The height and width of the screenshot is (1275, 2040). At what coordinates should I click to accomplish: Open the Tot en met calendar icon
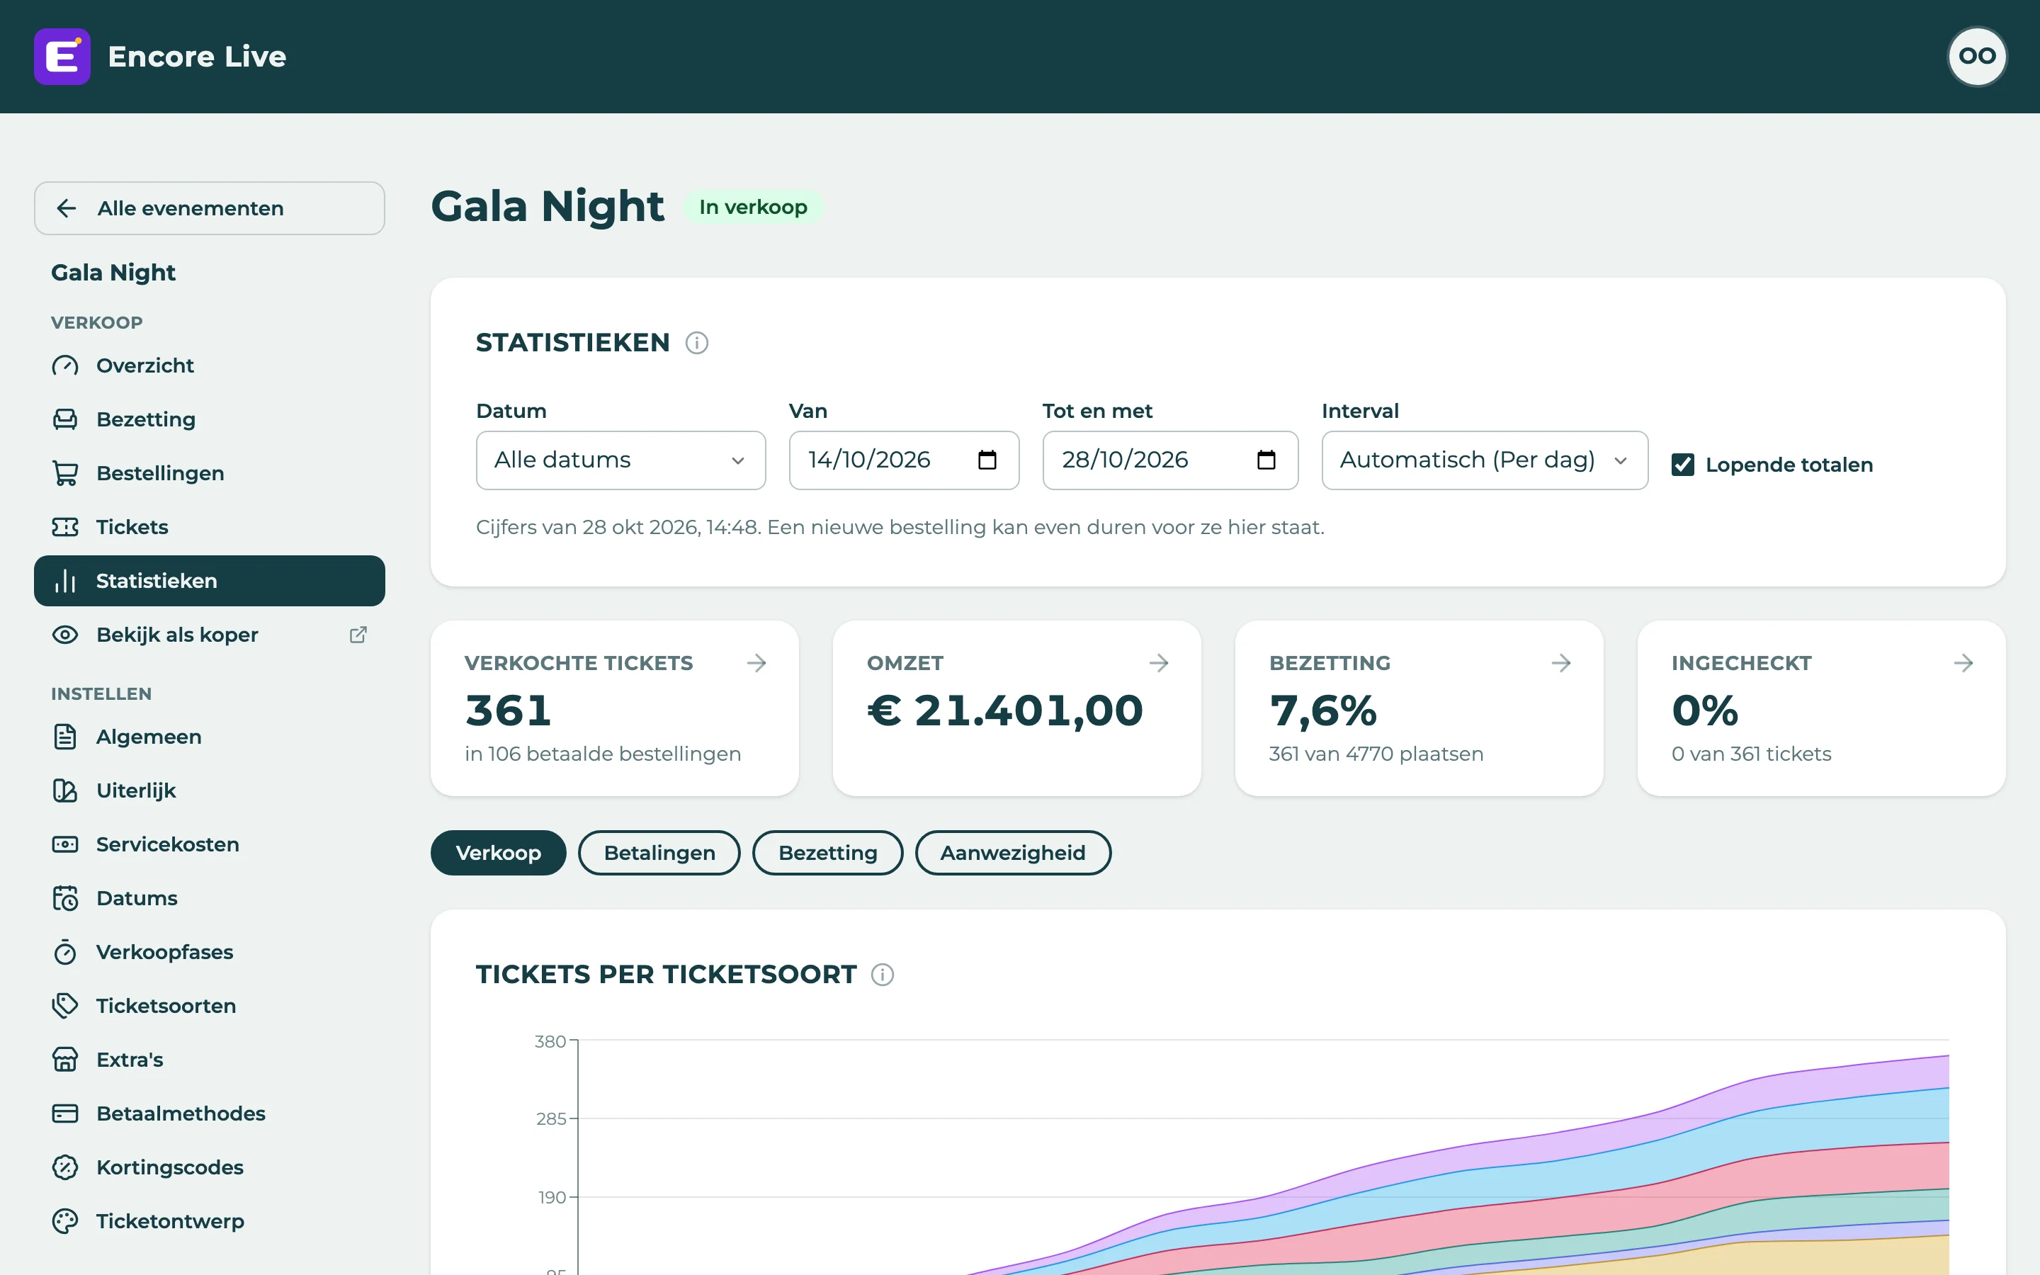1265,460
